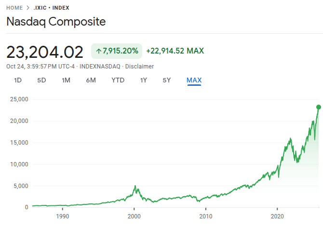Click the 23,204.02 index price
Screen dimensions: 323x229
[x=45, y=51]
